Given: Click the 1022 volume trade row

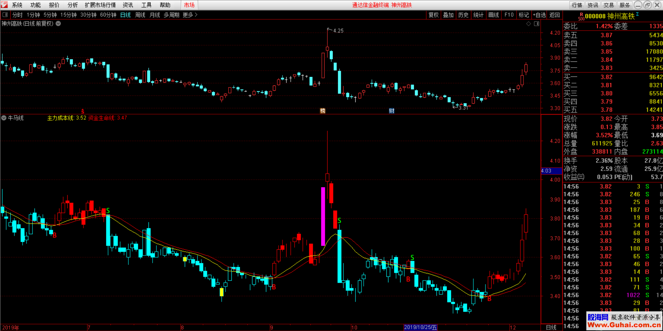Looking at the screenshot, I should tap(613, 295).
